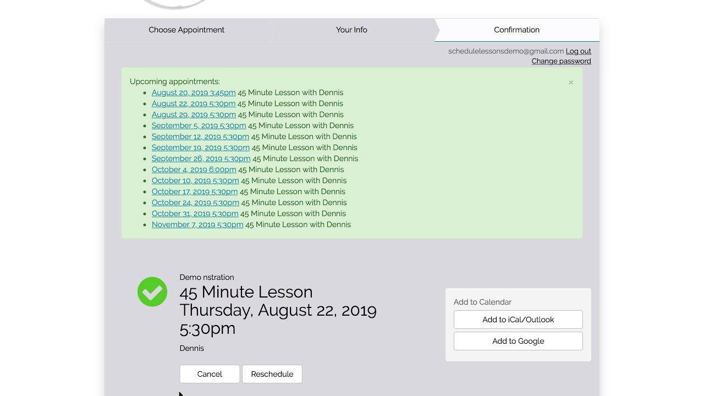
Task: Dismiss the upcoming appointments notice
Action: point(571,82)
